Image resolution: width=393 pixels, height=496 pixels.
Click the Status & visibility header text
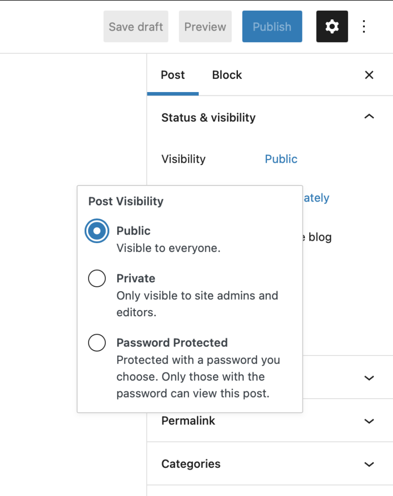click(208, 117)
